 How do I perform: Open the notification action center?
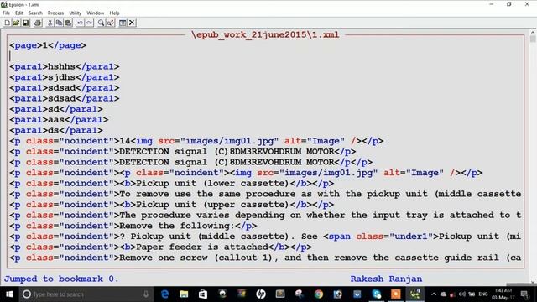pos(524,294)
